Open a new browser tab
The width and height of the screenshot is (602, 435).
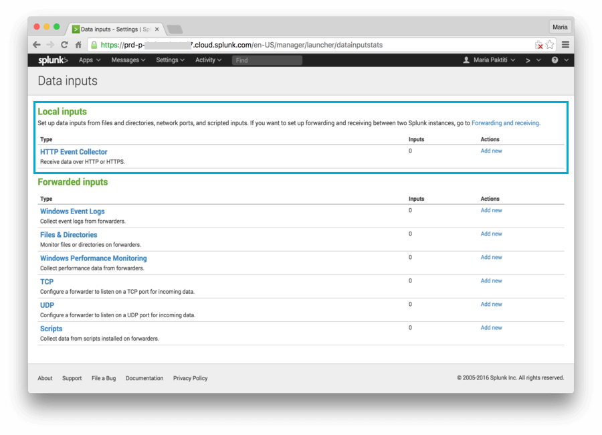point(175,29)
